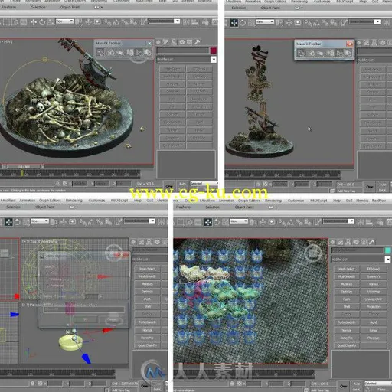Click the ViewCube in bottom-right screenshot viewport
Image resolution: width=392 pixels, height=392 pixels.
313,253
